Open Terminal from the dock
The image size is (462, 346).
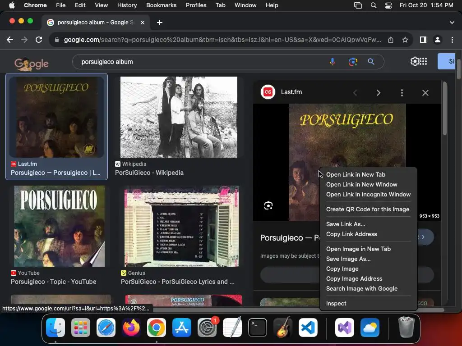point(258,328)
